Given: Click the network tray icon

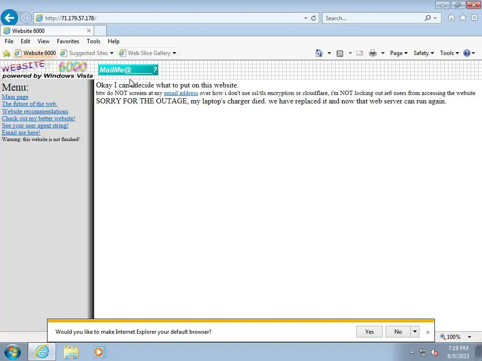Looking at the screenshot, I should tap(423, 353).
